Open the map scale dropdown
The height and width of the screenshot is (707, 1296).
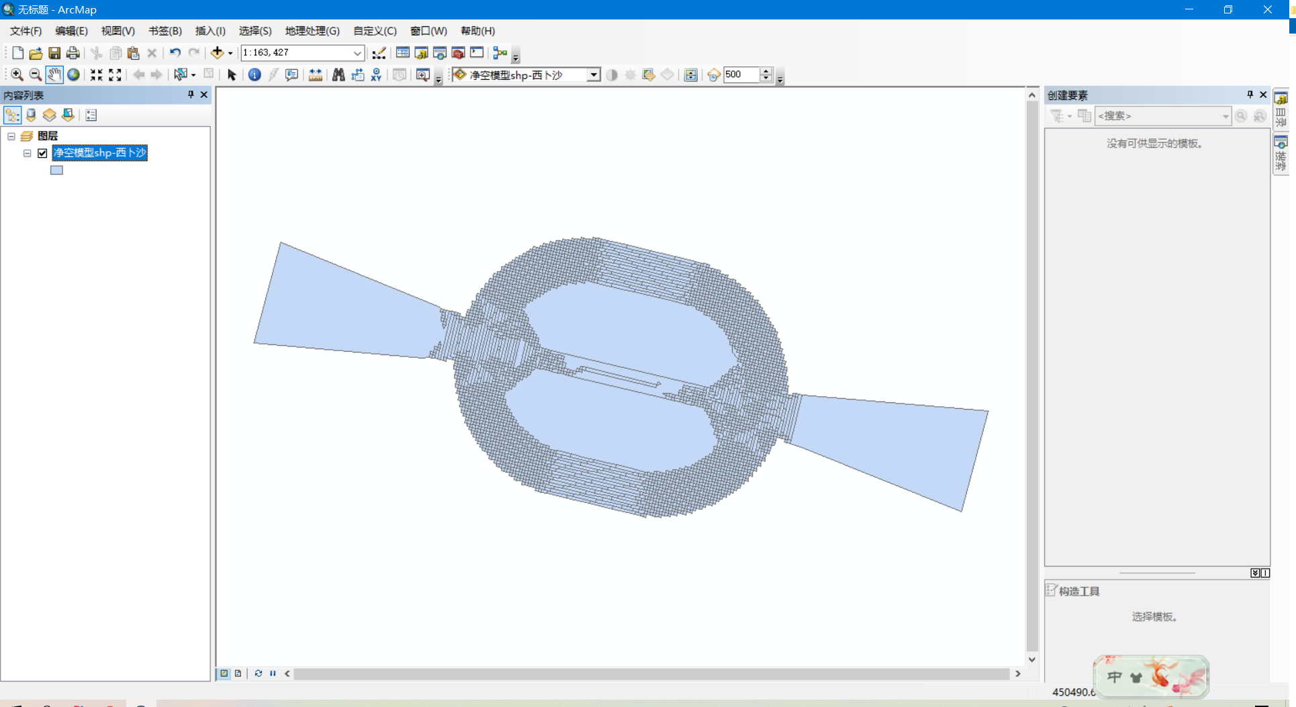[356, 52]
